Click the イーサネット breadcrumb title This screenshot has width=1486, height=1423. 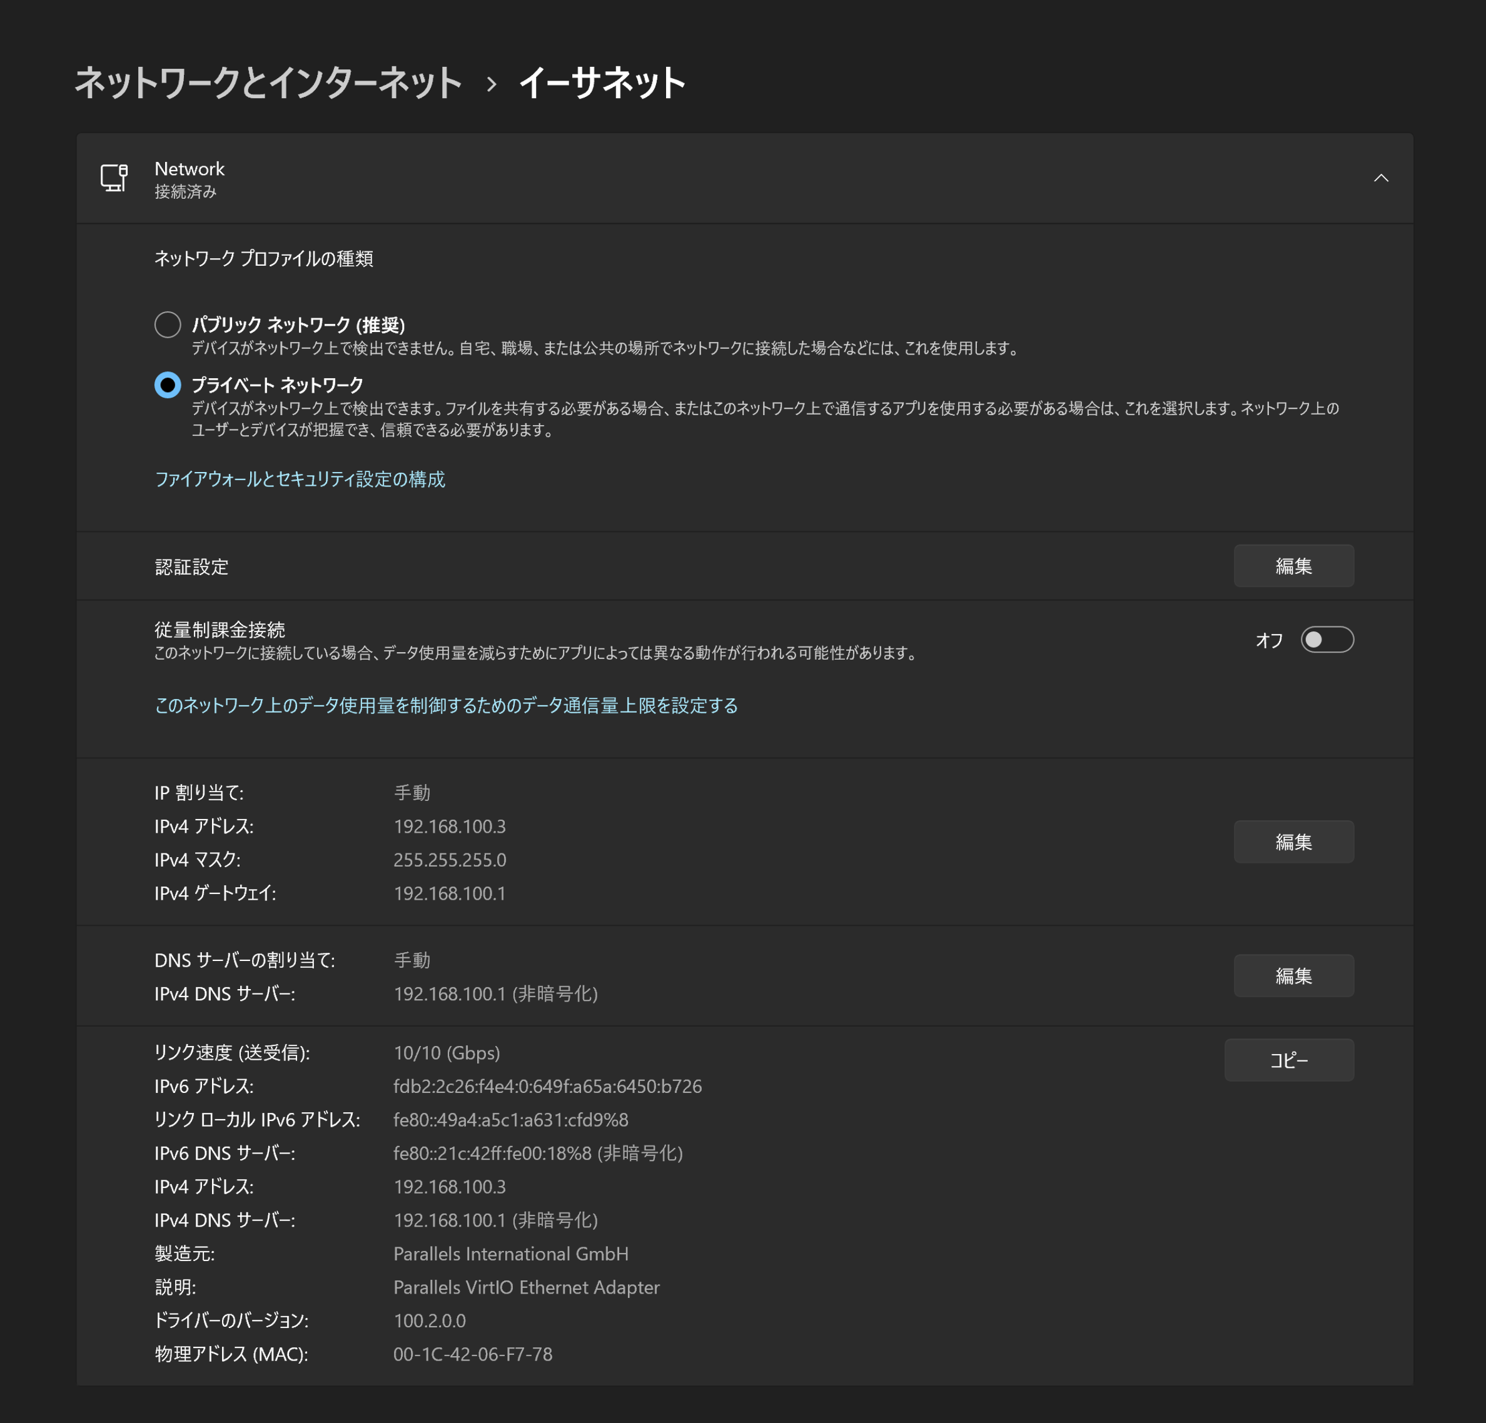[601, 83]
